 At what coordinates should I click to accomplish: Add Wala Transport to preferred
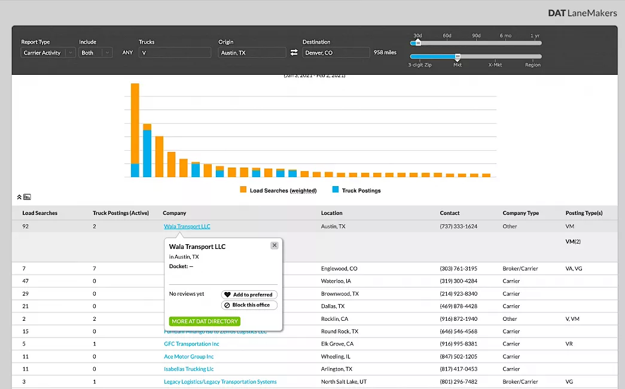249,294
